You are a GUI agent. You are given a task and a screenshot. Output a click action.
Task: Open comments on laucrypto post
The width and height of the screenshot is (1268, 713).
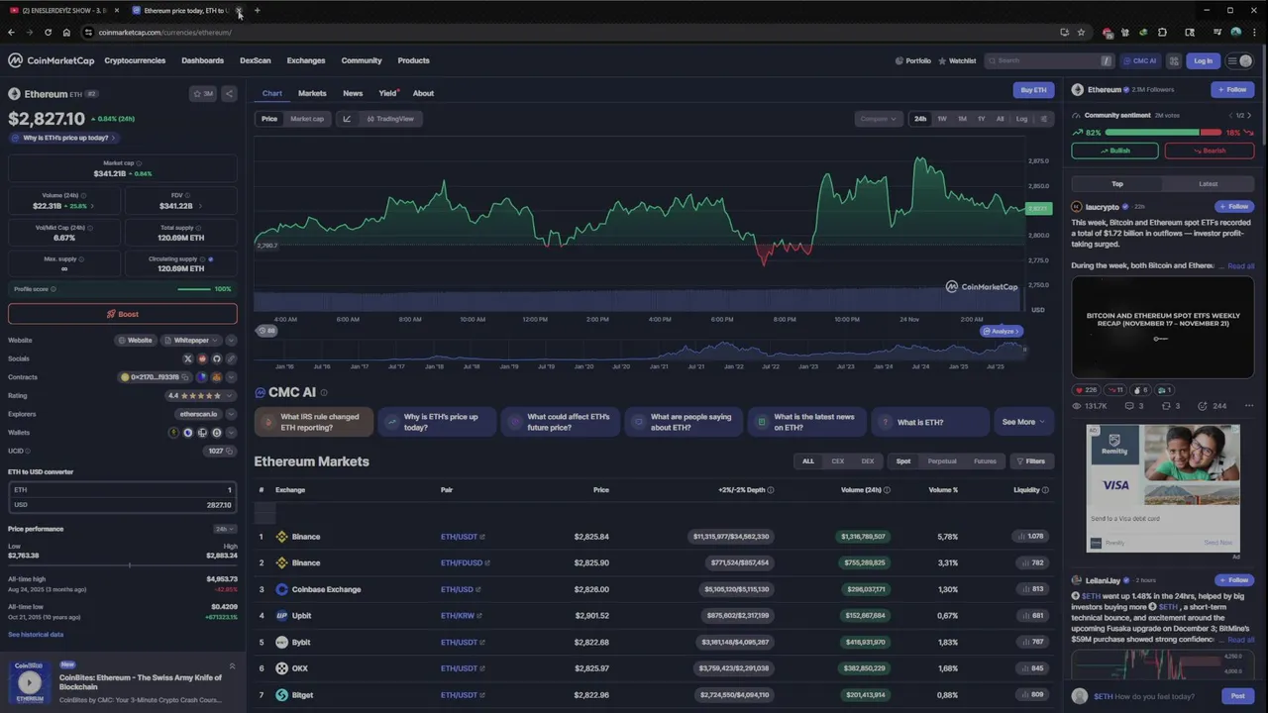pyautogui.click(x=1133, y=406)
